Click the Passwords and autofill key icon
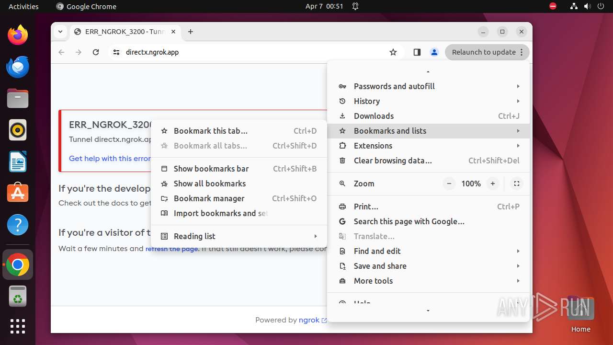This screenshot has height=345, width=613. (342, 86)
